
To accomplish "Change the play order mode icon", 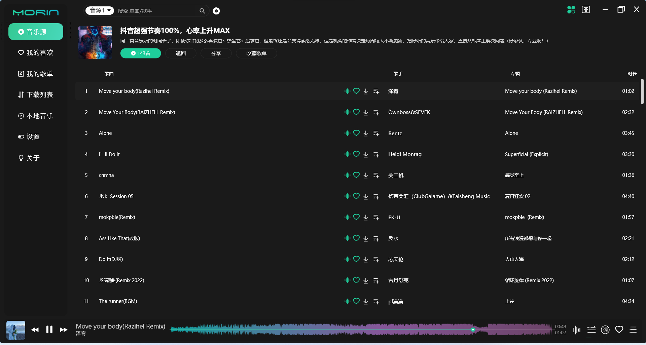I will click(591, 330).
